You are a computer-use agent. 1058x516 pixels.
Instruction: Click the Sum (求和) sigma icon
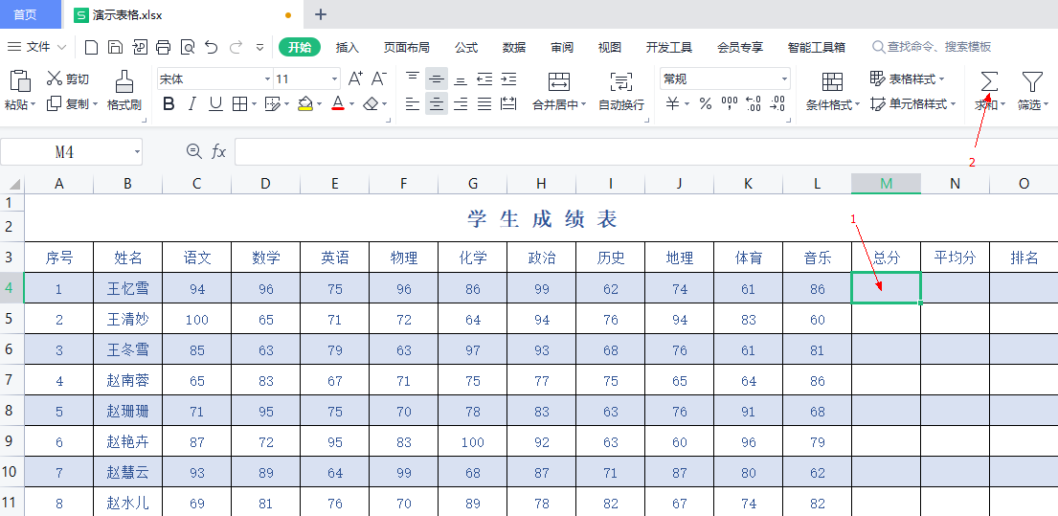tap(988, 82)
